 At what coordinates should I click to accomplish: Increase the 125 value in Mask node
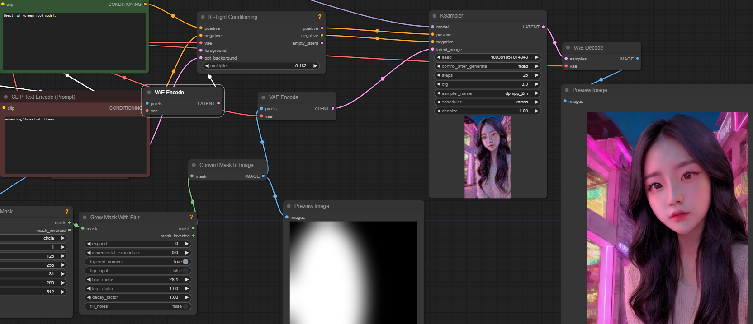(x=63, y=256)
